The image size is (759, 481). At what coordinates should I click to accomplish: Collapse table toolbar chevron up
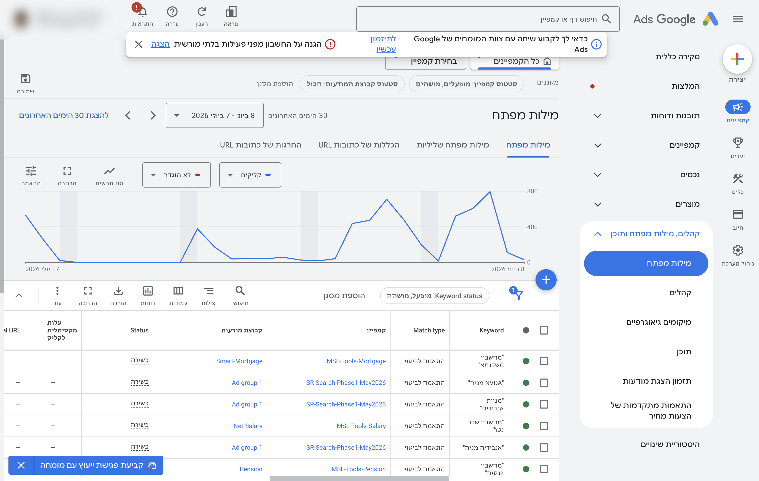tap(19, 295)
